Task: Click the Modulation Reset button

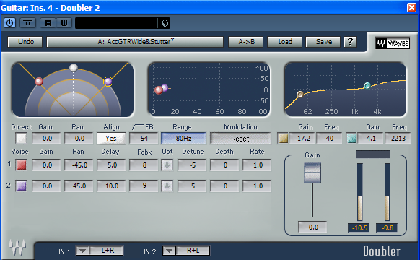Action: (240, 139)
